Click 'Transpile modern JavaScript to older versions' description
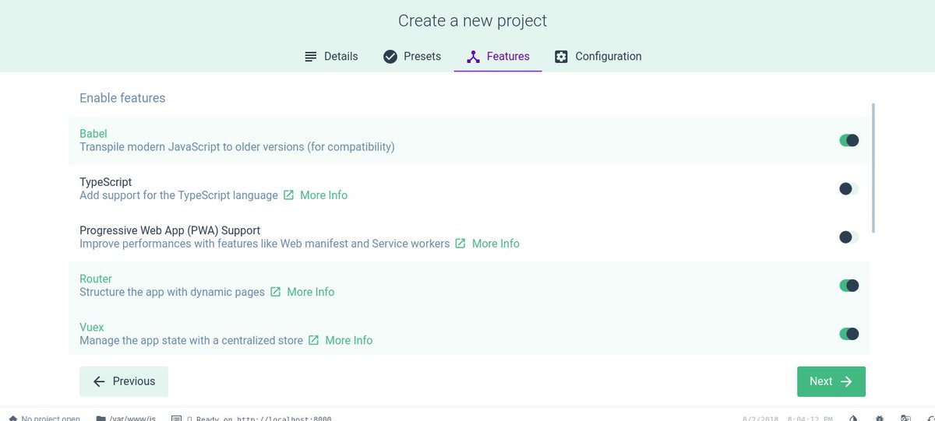This screenshot has width=935, height=421. coord(237,147)
